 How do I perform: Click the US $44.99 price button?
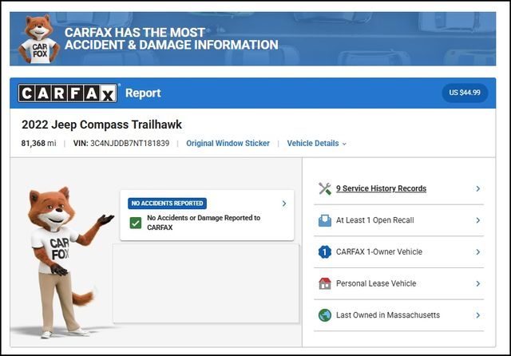[465, 93]
